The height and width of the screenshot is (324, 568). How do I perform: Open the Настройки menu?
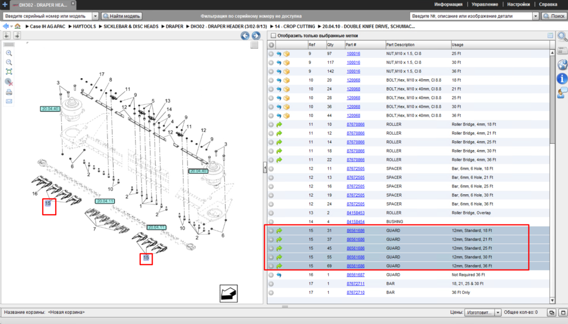(x=519, y=5)
